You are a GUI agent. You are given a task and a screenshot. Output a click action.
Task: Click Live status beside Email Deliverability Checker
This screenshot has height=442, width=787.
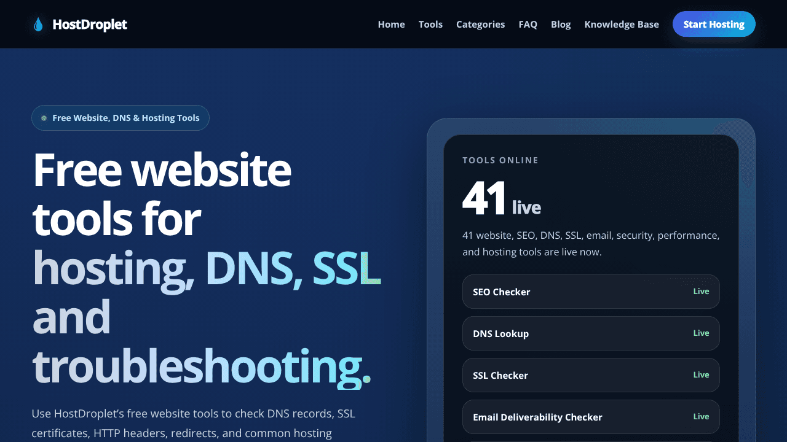coord(701,417)
